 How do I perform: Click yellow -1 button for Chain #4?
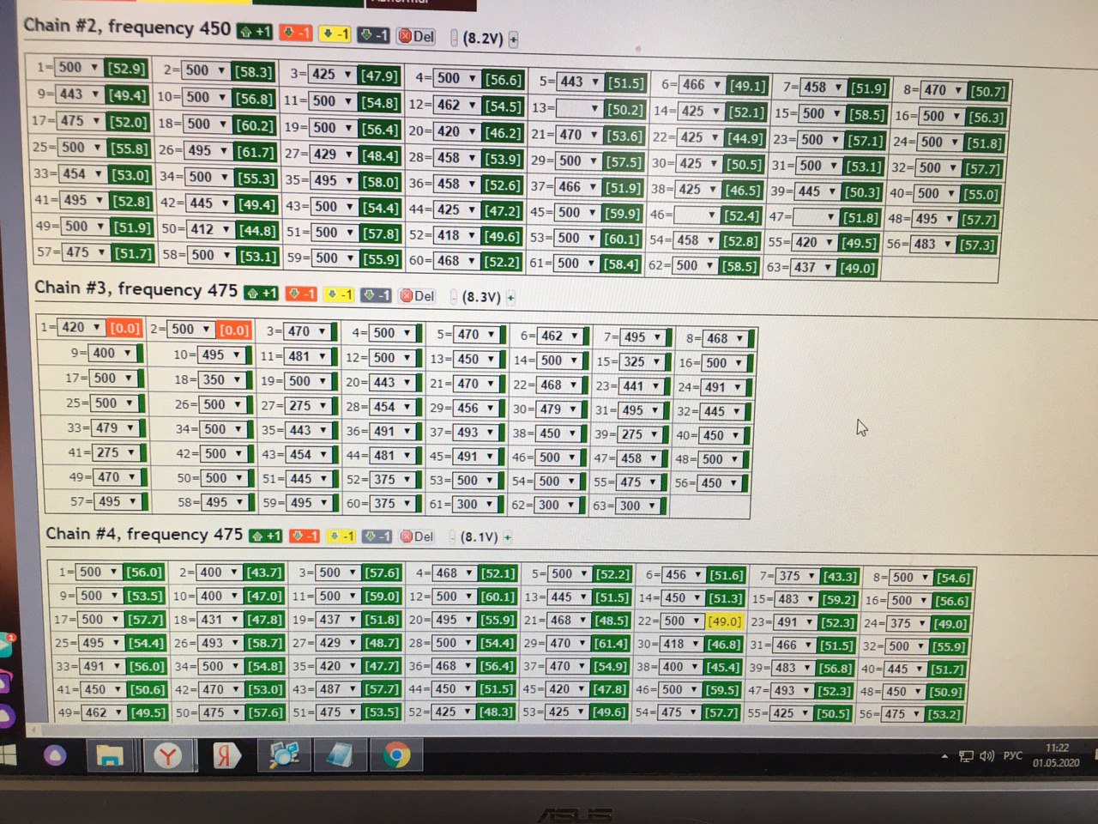coord(341,536)
